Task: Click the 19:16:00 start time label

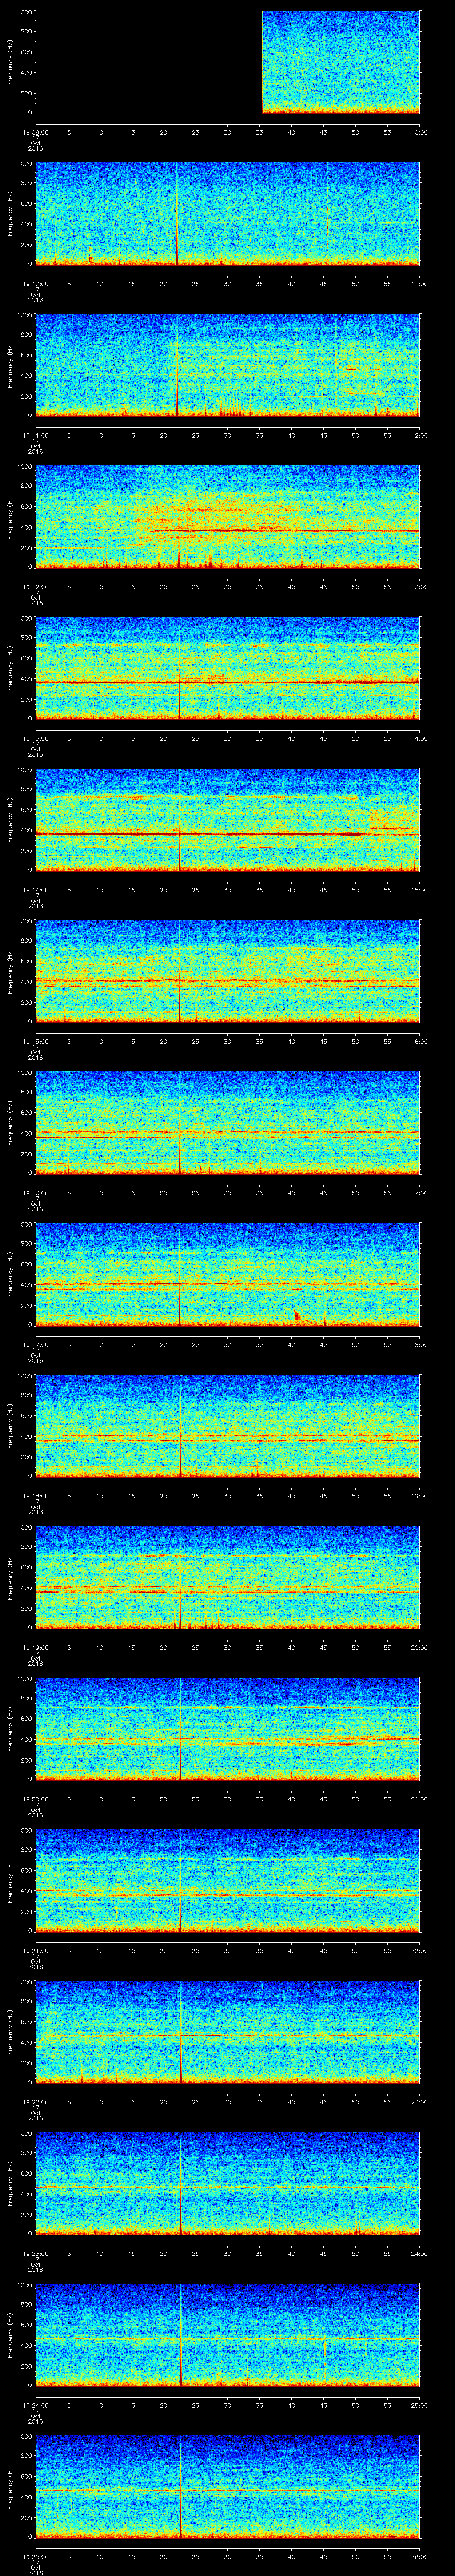Action: (x=35, y=1193)
